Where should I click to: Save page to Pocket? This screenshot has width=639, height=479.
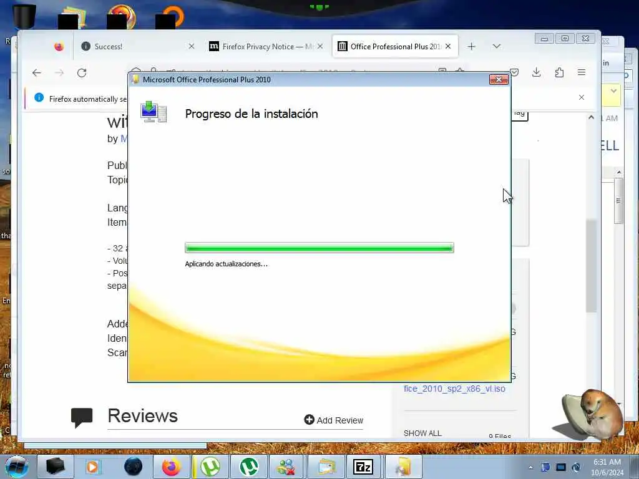514,72
